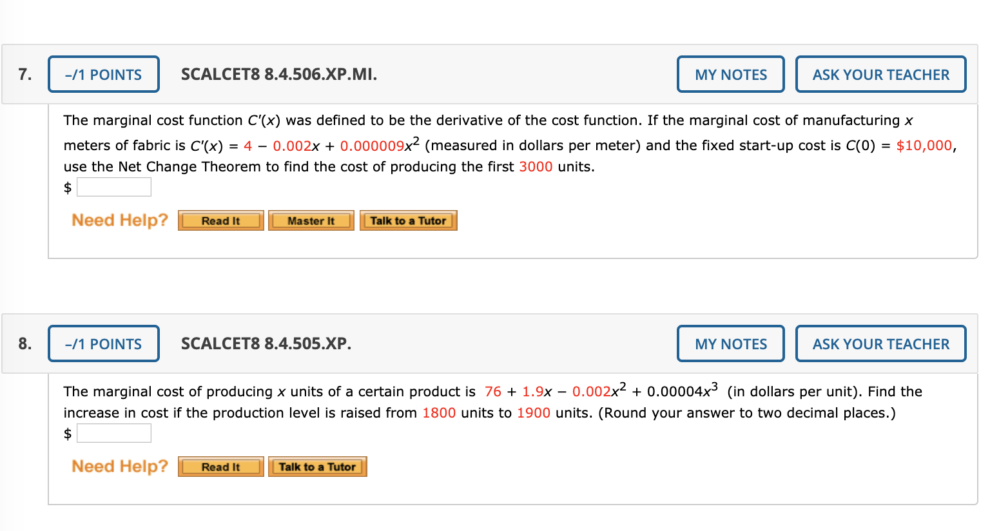990x531 pixels.
Task: Click the Need Help label on question 8
Action: [x=119, y=466]
